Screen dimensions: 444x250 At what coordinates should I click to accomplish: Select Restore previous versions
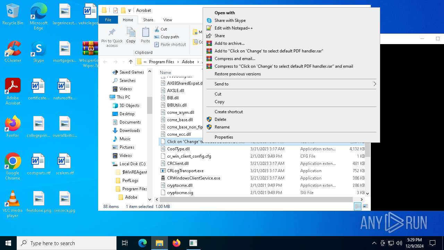coord(291,74)
